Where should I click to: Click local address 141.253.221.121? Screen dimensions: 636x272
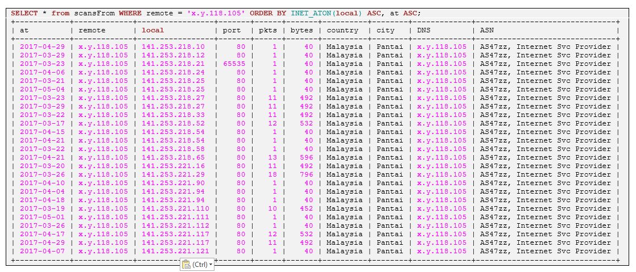175,251
